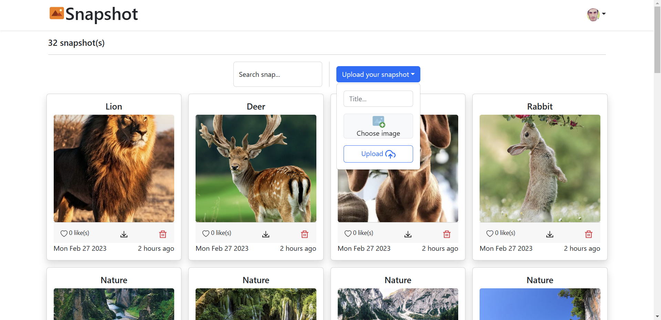Delete the Lion snapshot

point(163,234)
